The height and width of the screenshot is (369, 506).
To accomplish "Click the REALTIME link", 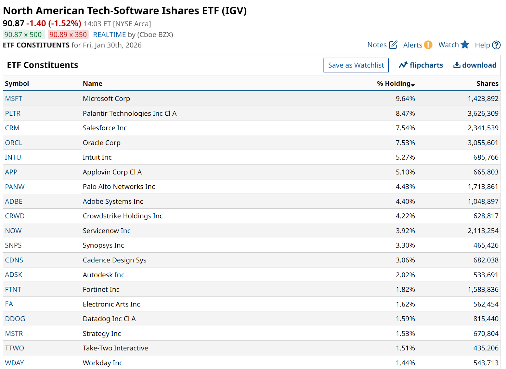I will point(109,35).
